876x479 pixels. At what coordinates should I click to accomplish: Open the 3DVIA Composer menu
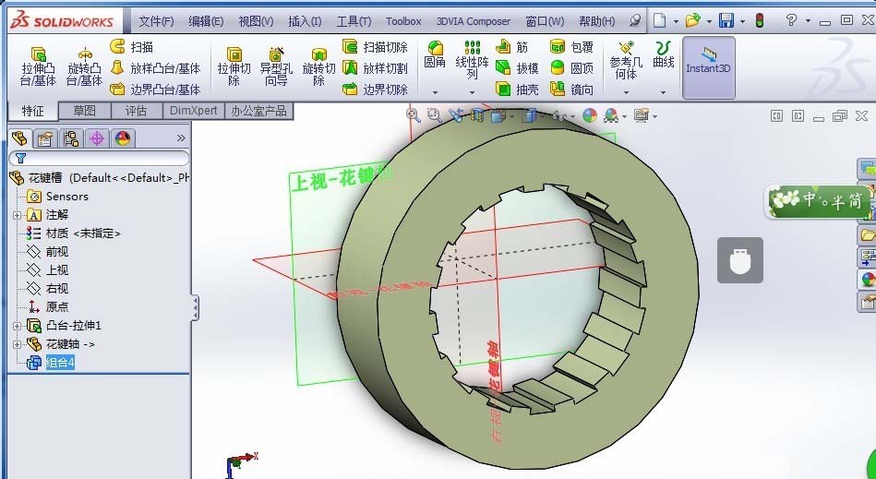pos(474,21)
